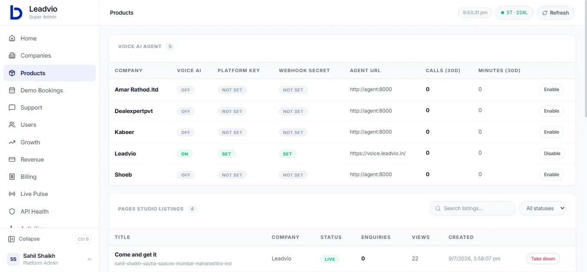The image size is (587, 272).
Task: Click the Users people icon
Action: (x=12, y=125)
